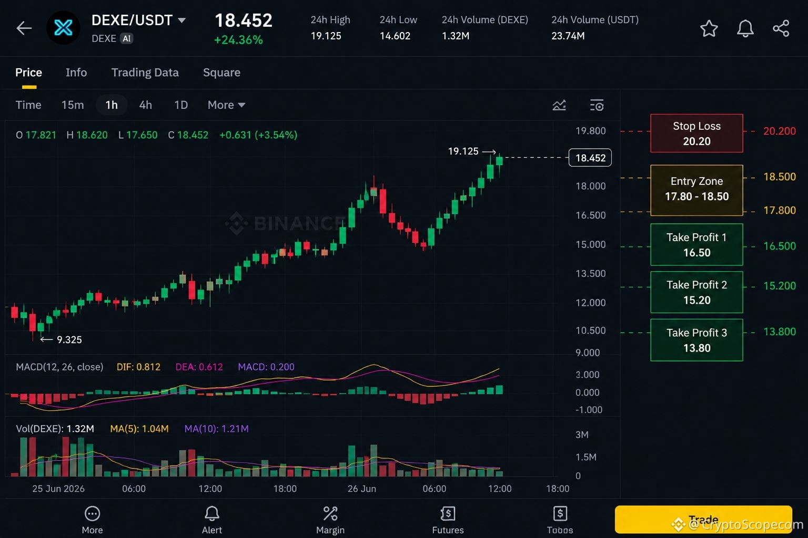Viewport: 808px width, 538px height.
Task: Open Futures trading
Action: pos(448,520)
